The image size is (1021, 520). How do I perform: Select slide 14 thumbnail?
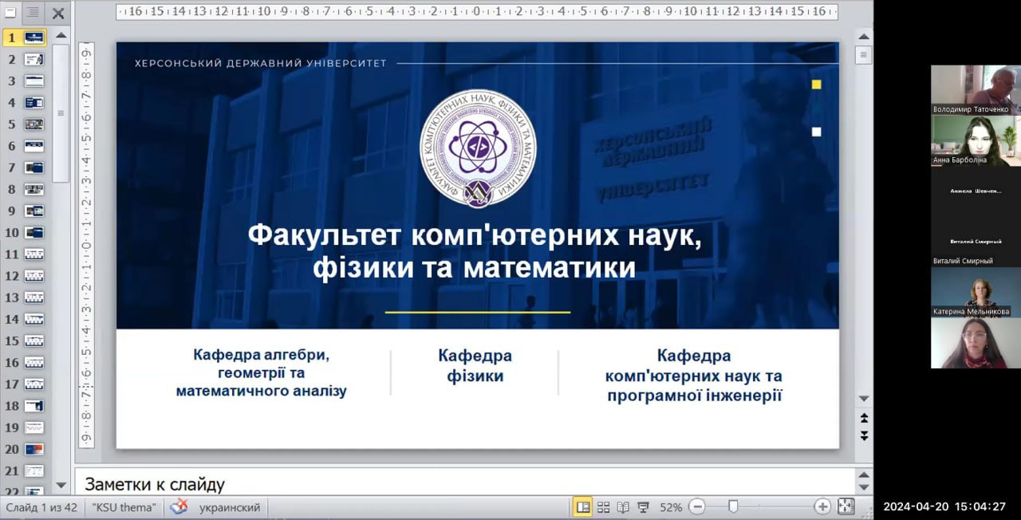point(34,319)
